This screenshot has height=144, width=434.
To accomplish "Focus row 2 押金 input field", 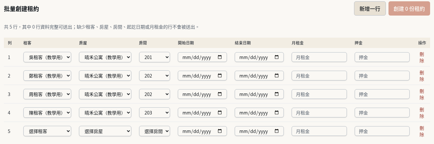I will pyautogui.click(x=382, y=76).
